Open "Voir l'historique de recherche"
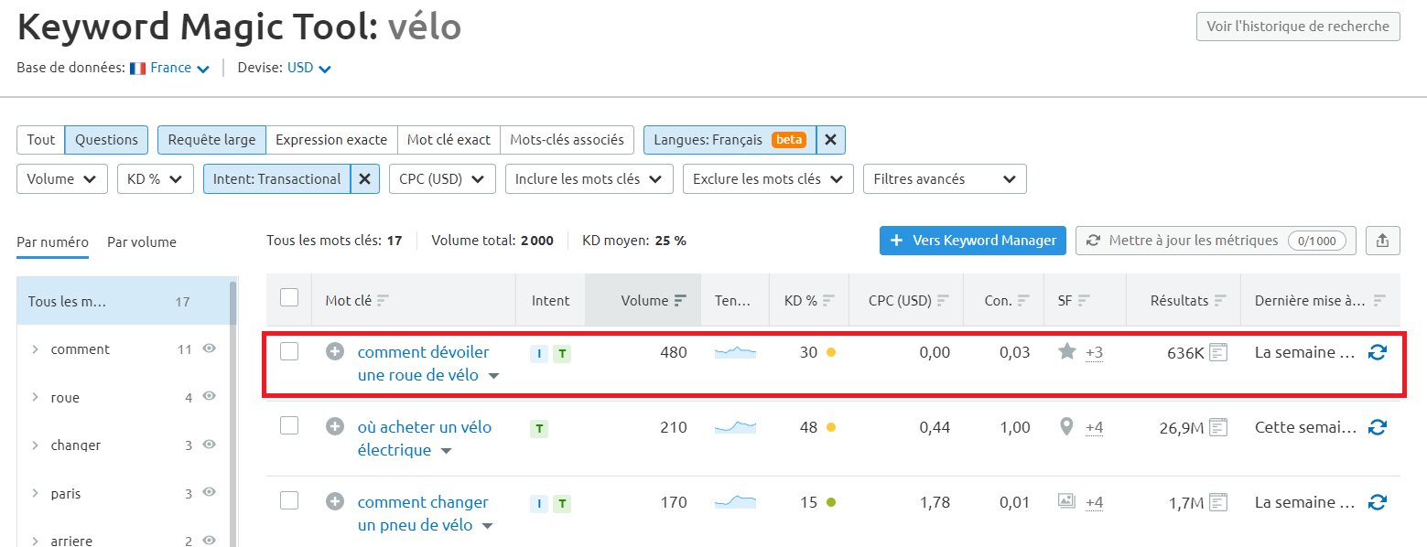This screenshot has width=1427, height=547. (1298, 26)
